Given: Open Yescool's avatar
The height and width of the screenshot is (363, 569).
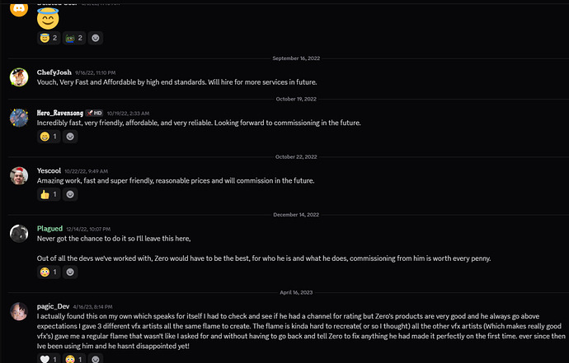Looking at the screenshot, I should pos(19,175).
